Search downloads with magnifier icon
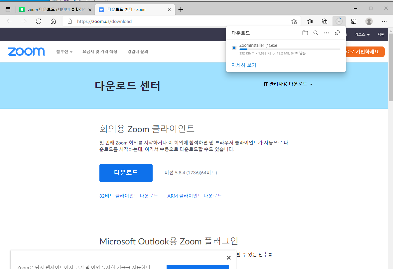Screen dimensions: 393x269 click(x=316, y=33)
